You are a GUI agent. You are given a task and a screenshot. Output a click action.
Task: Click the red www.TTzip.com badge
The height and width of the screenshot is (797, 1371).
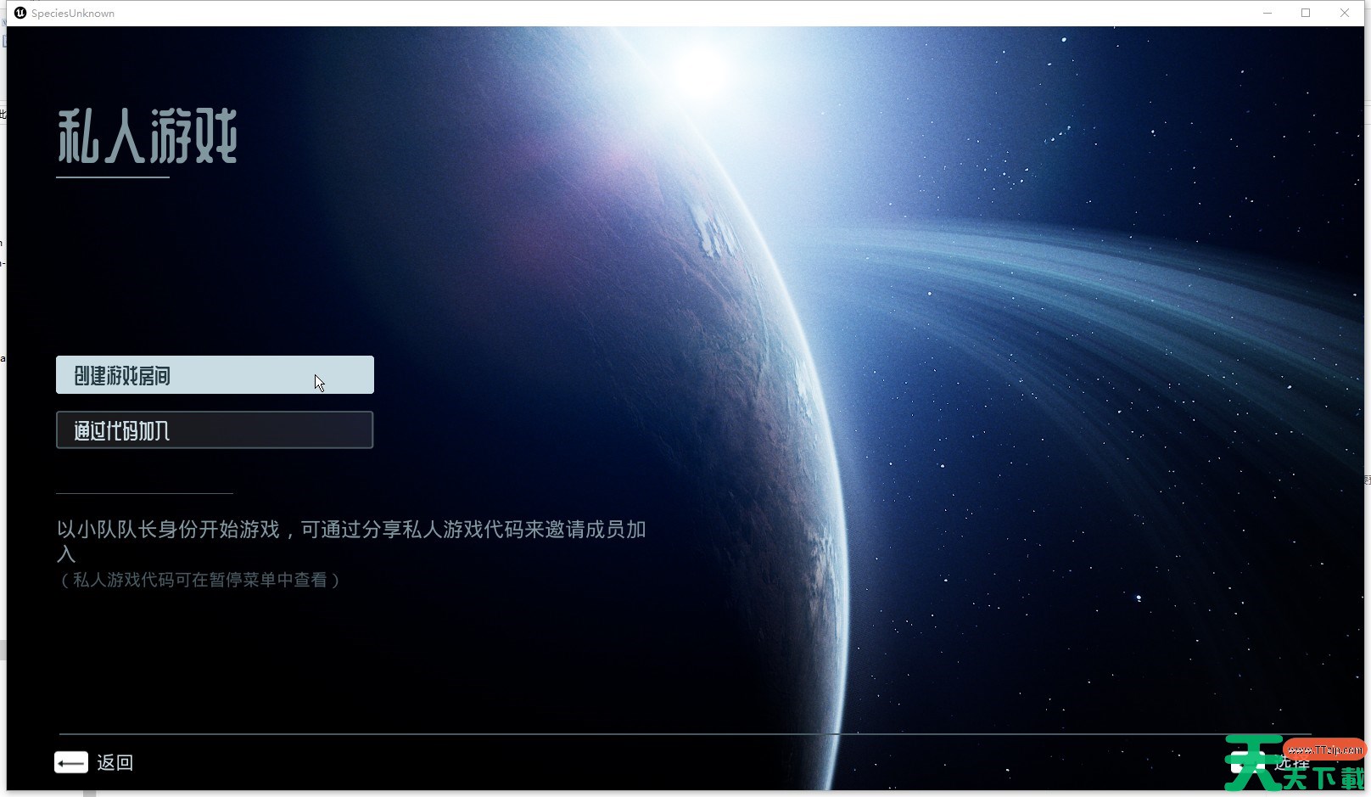(x=1324, y=749)
